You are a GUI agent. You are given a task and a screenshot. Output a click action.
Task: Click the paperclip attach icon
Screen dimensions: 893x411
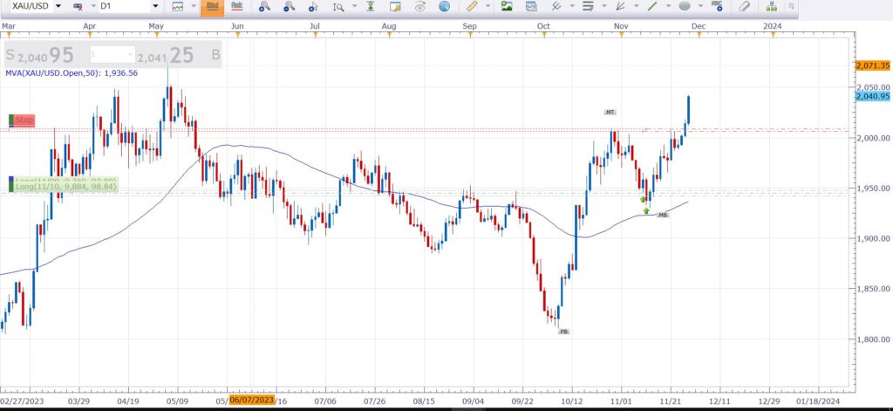745,6
